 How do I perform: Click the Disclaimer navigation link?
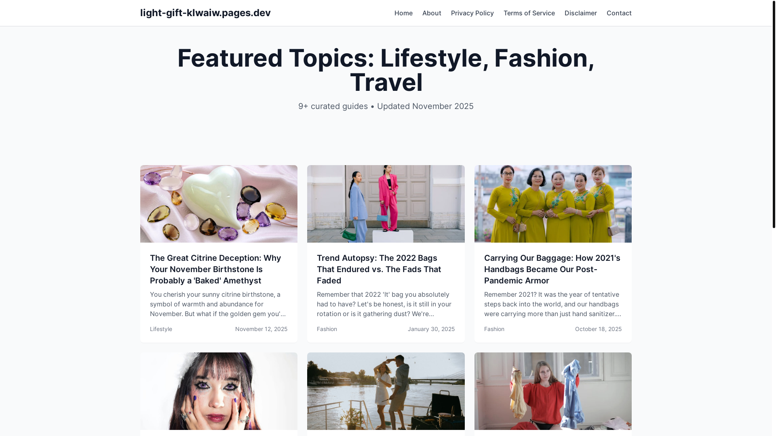pos(580,13)
